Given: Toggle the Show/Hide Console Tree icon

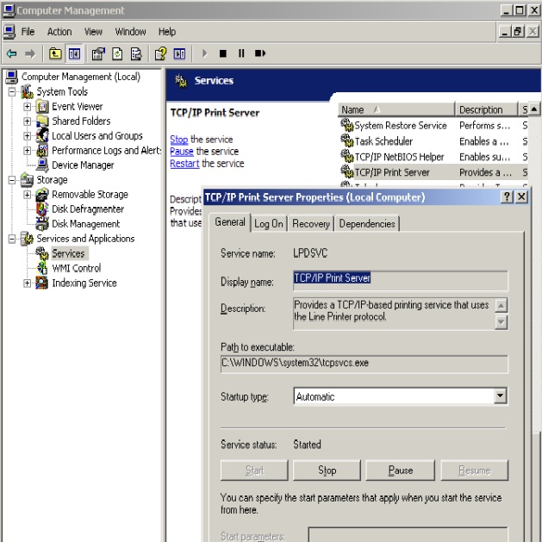Looking at the screenshot, I should coord(74,53).
